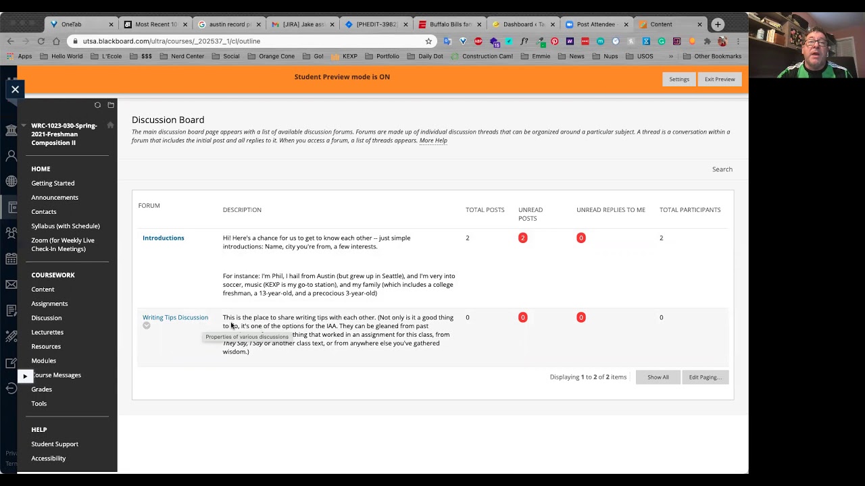Viewport: 865px width, 486px height.
Task: Open course menu folder view icon
Action: [111, 105]
